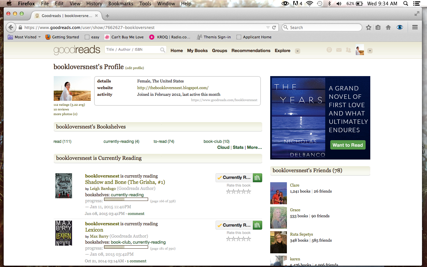
Task: Open the to-read (74) shelf
Action: point(164,142)
